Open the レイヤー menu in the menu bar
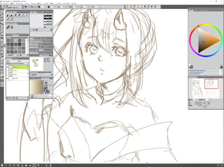224x167 pixels. point(26,3)
